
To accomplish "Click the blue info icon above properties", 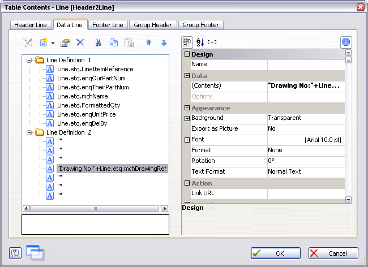I will pos(346,42).
